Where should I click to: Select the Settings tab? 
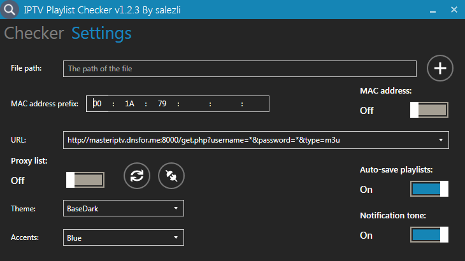click(101, 34)
